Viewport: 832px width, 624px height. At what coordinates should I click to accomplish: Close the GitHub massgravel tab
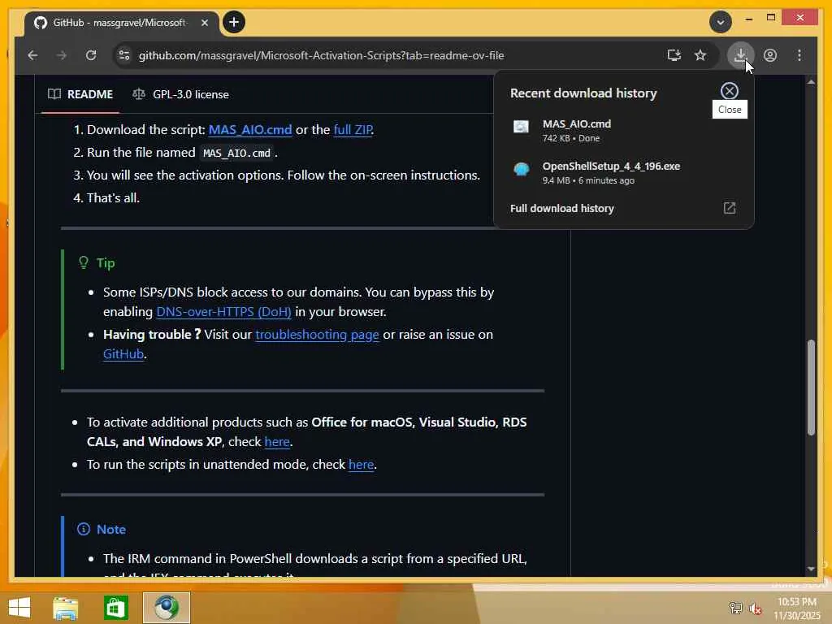point(204,23)
